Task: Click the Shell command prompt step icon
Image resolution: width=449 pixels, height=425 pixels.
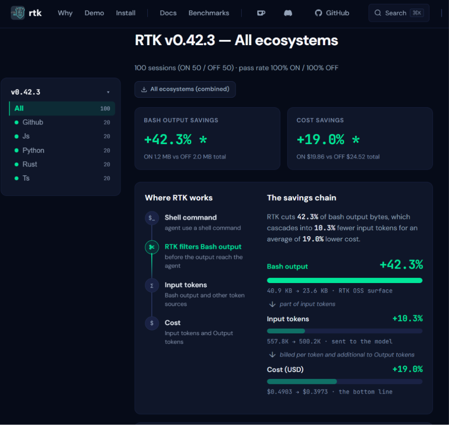Action: (x=152, y=218)
